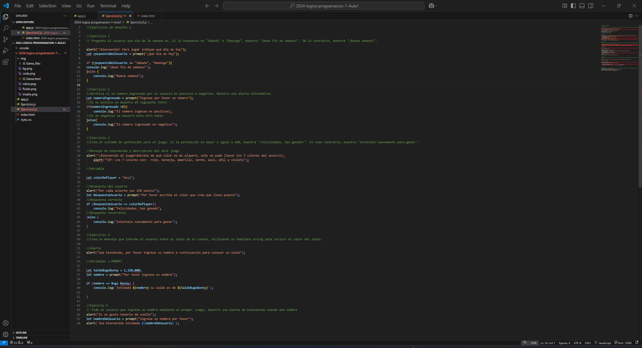Click the ports forwarded indicator in status bar
The width and height of the screenshot is (642, 348).
(x=29, y=343)
